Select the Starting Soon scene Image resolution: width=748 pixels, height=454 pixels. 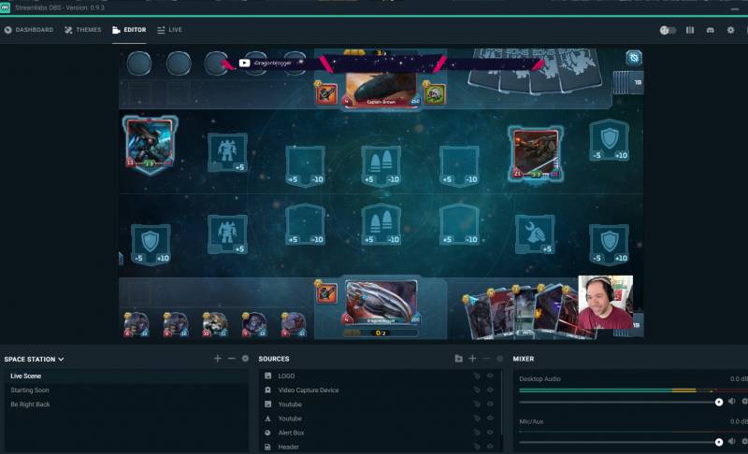click(126, 390)
